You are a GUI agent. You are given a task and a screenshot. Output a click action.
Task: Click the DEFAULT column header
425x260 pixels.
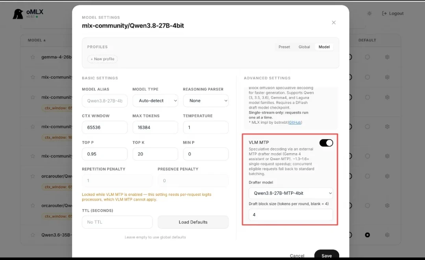tap(367, 40)
